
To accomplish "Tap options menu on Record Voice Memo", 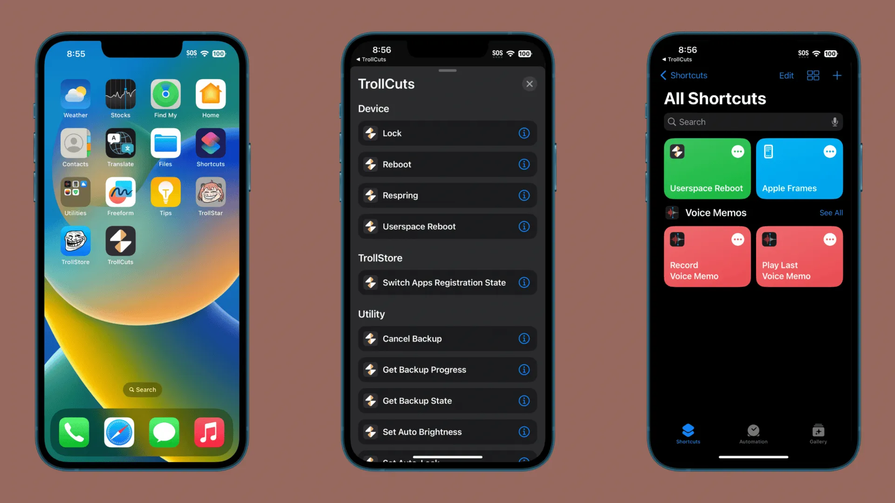I will pos(737,239).
